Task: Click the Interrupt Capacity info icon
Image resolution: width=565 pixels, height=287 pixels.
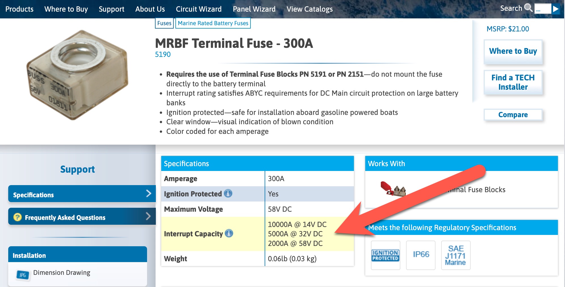Action: (x=229, y=234)
